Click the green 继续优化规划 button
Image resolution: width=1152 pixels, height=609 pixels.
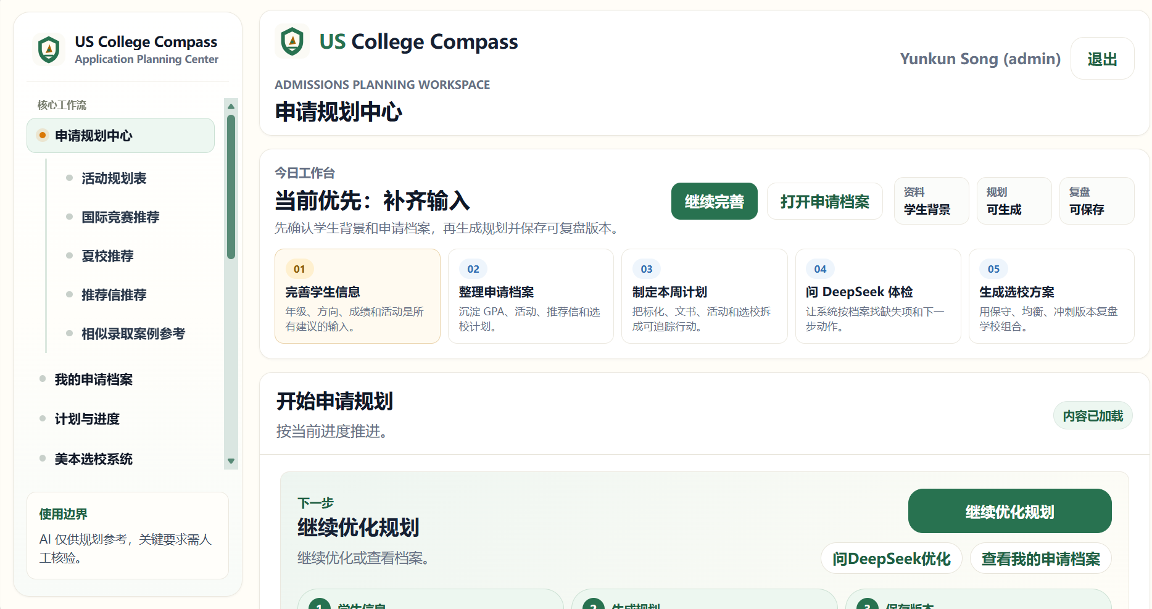coord(1009,511)
